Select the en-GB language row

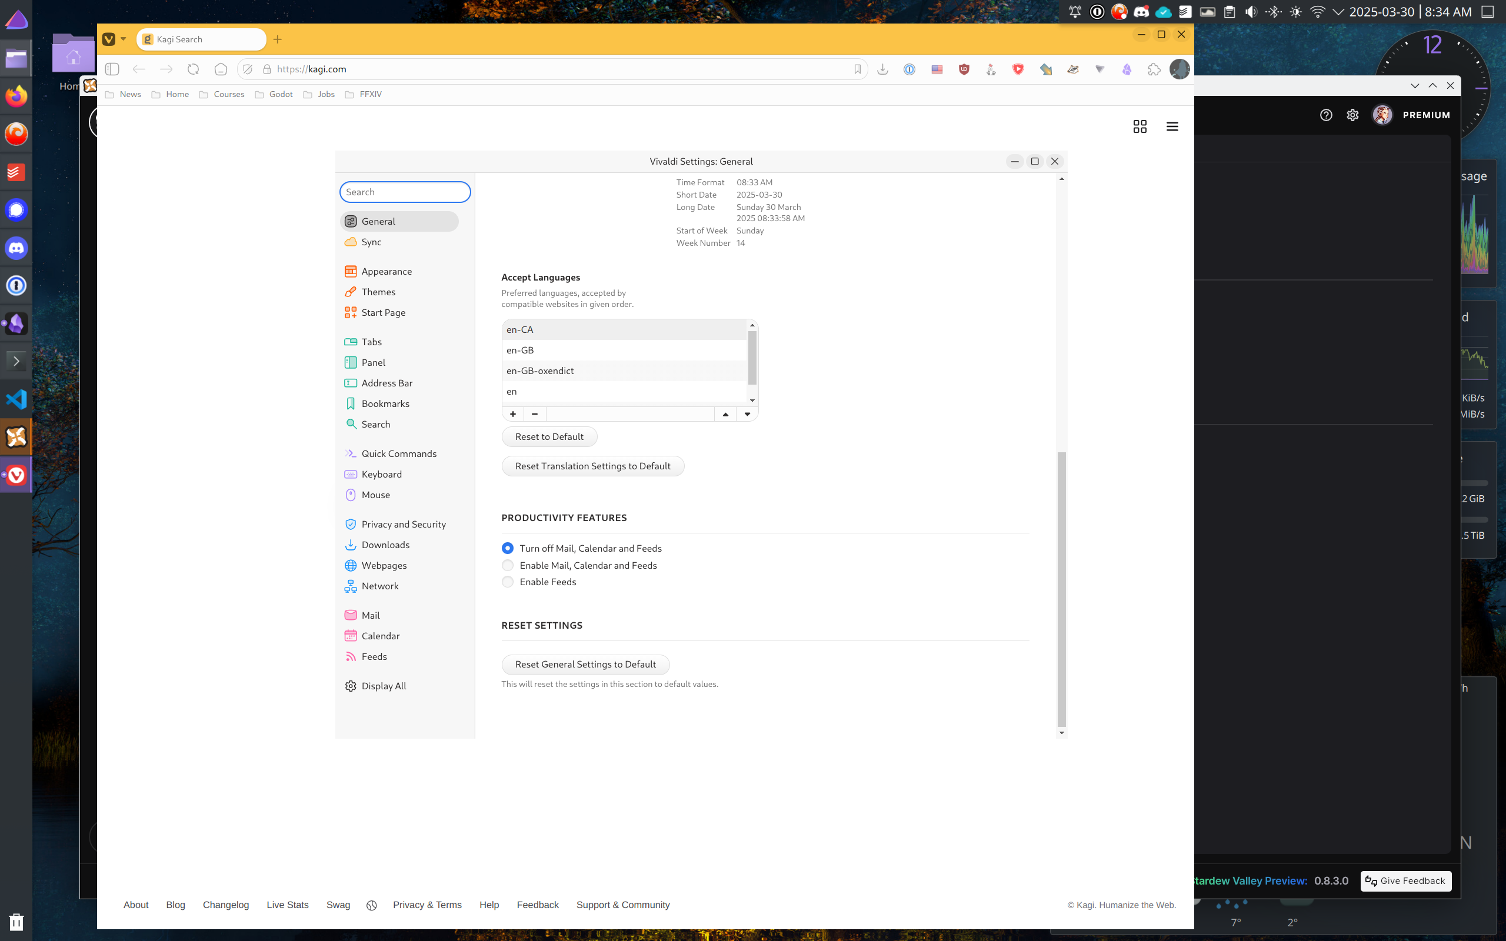pyautogui.click(x=625, y=351)
